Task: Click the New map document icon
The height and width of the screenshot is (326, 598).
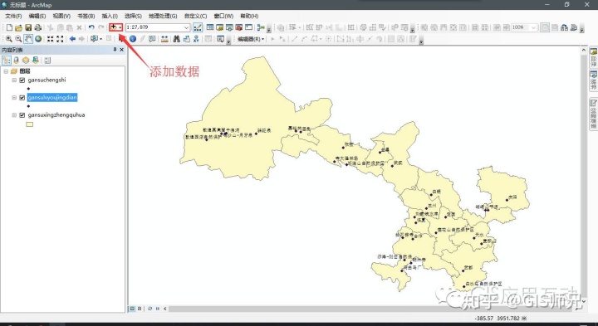Action: click(x=9, y=27)
